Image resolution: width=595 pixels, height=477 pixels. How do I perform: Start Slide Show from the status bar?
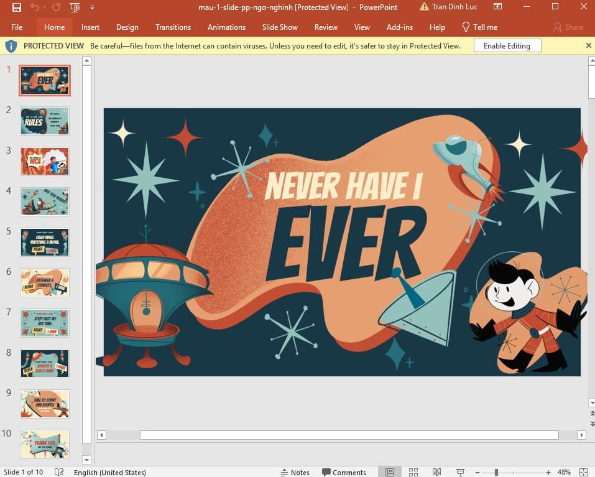click(x=459, y=472)
